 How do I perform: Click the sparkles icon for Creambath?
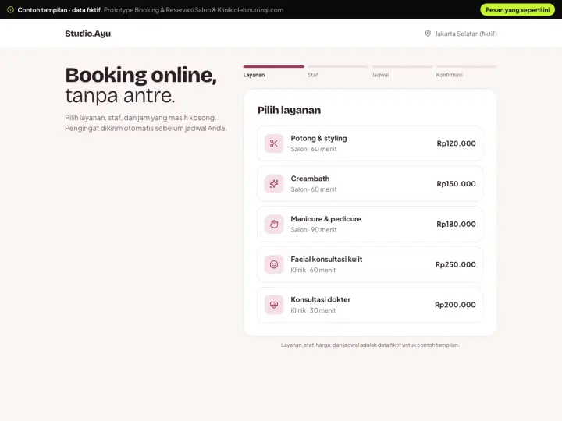point(274,184)
